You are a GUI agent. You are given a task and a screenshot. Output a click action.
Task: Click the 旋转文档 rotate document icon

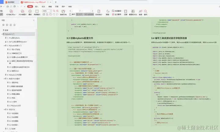click(63, 11)
